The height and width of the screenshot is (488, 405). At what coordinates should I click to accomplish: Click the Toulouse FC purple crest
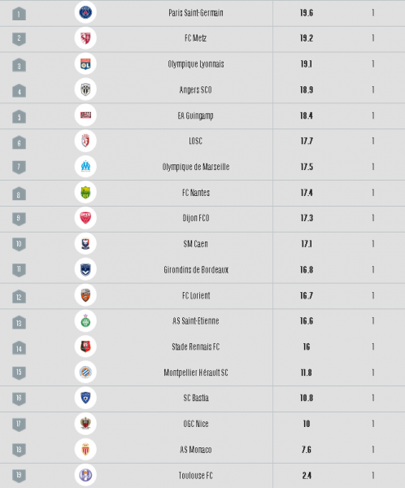85,475
